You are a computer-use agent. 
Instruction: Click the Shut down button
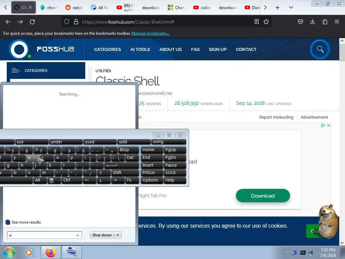[102, 235]
